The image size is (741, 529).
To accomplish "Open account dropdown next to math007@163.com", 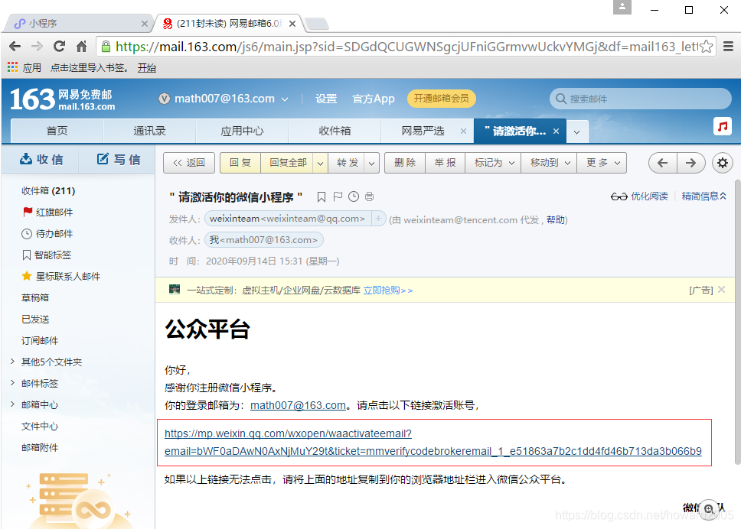I will click(x=285, y=99).
